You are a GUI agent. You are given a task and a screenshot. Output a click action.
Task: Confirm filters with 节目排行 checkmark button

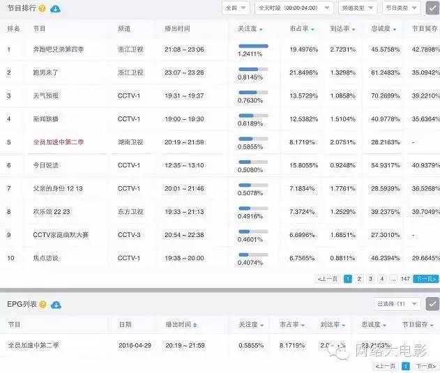(x=432, y=8)
